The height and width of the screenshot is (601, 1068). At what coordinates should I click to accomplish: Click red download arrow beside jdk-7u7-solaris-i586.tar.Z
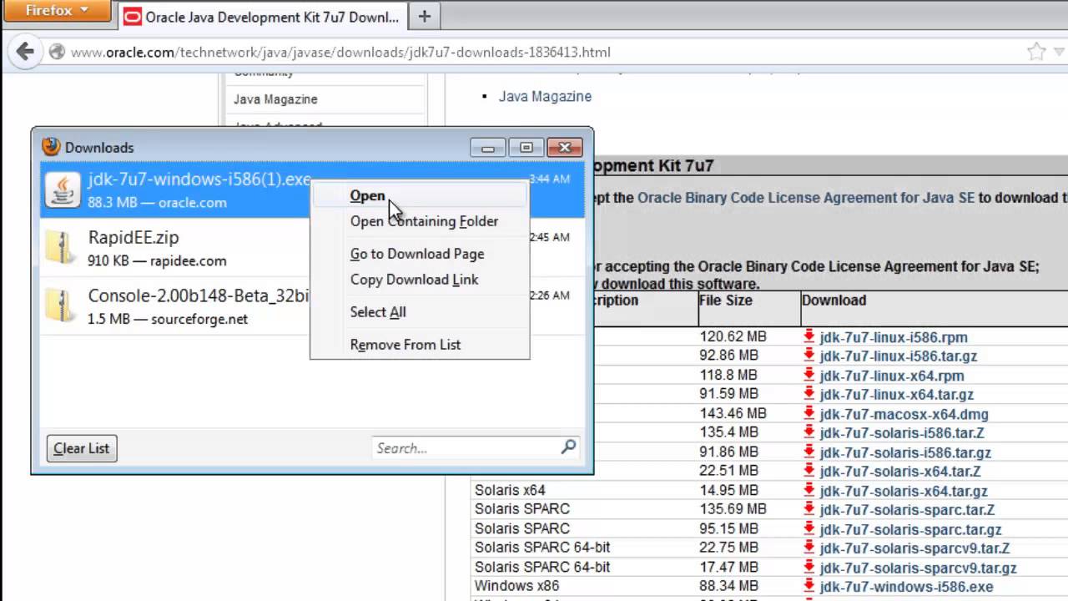tap(809, 432)
